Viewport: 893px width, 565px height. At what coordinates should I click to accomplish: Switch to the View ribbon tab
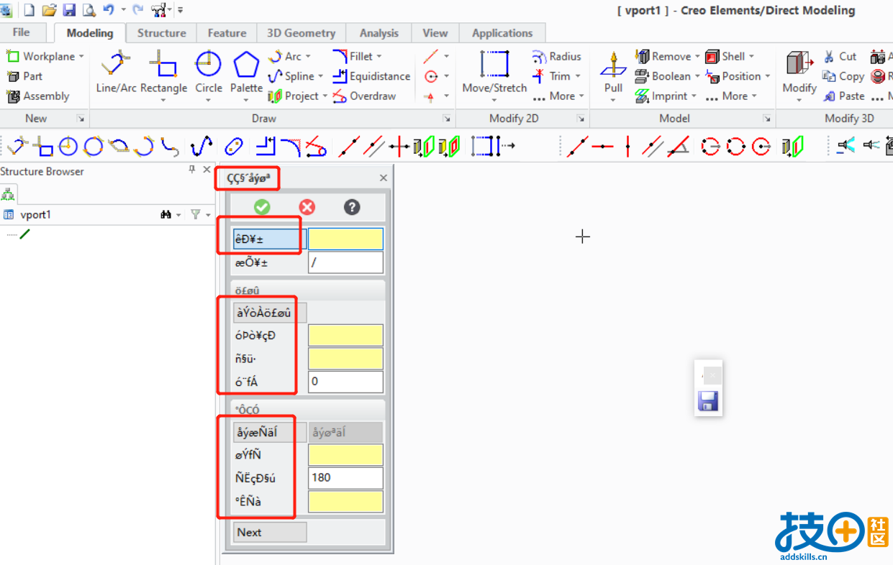pos(435,33)
